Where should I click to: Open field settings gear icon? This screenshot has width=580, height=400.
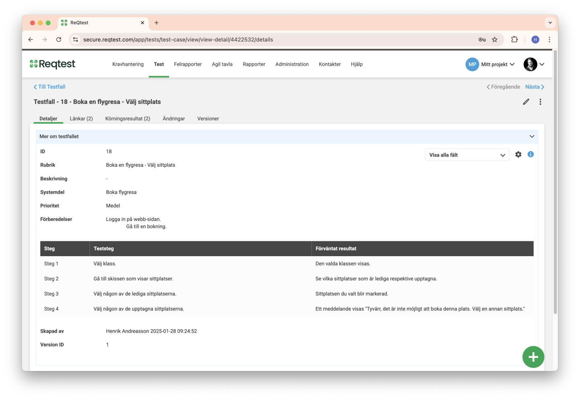coord(518,155)
